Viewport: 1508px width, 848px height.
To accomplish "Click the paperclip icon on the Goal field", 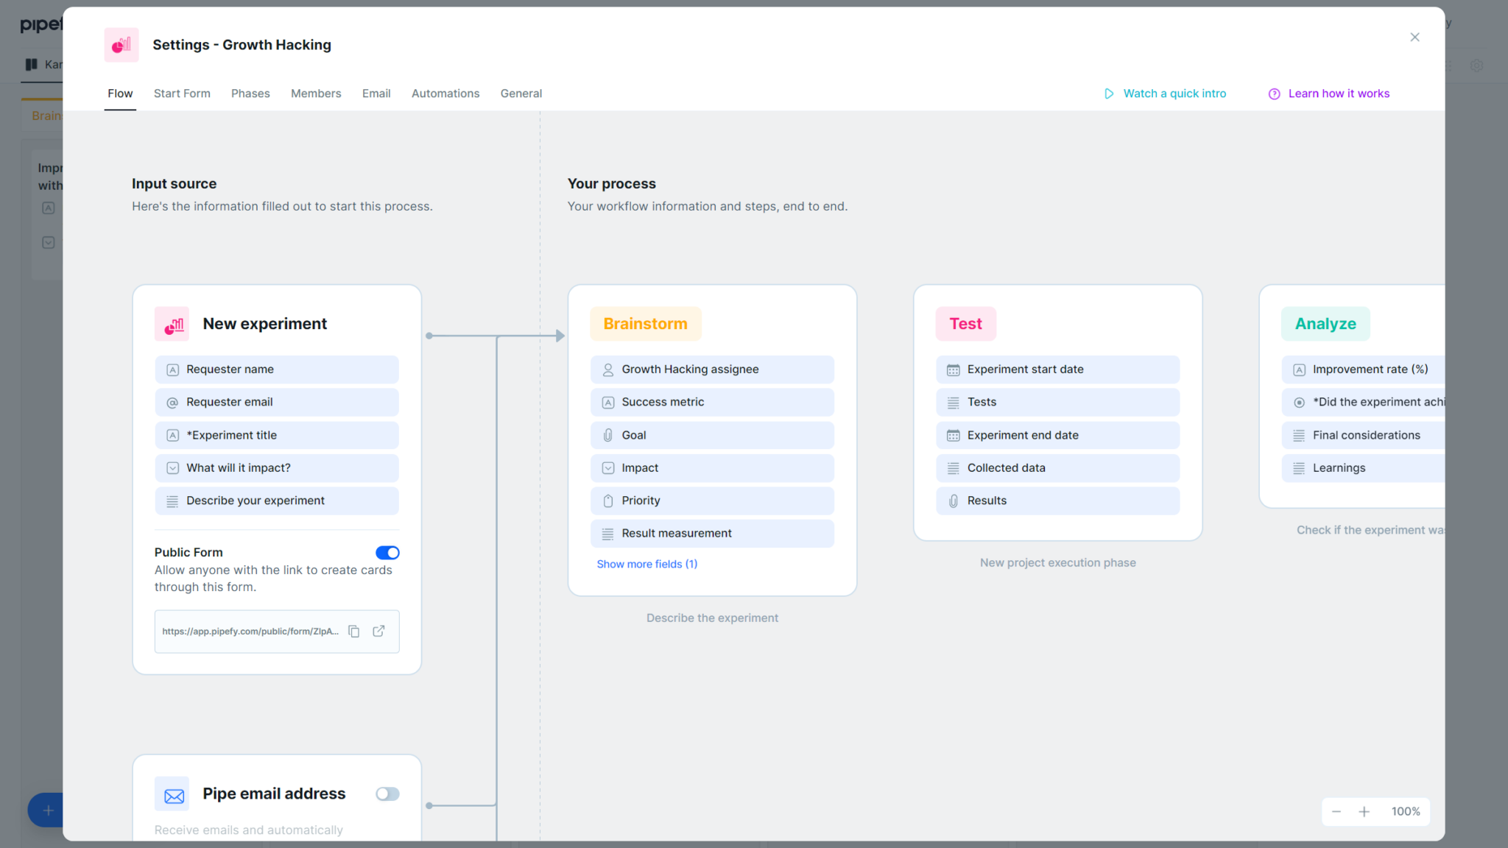I will point(607,435).
